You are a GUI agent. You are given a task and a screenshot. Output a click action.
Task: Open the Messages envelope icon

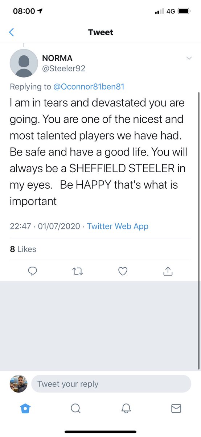[x=176, y=409]
